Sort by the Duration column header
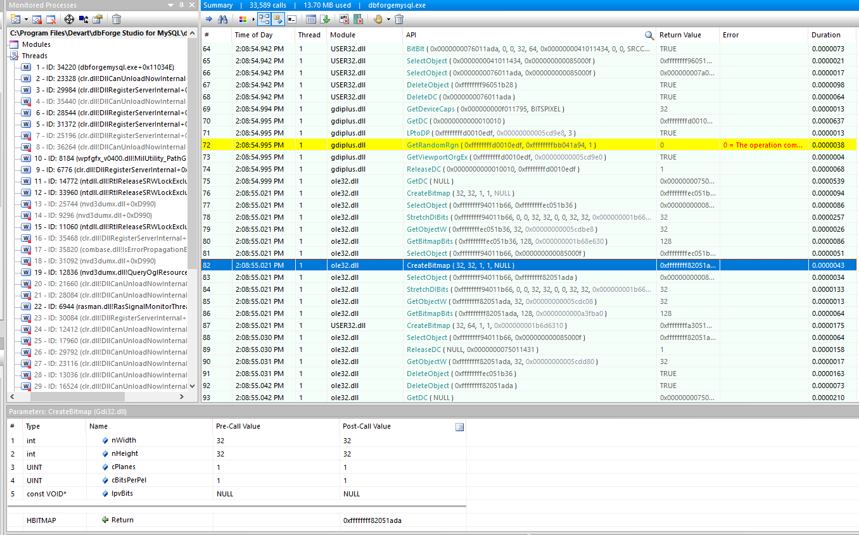This screenshot has height=535, width=859. point(833,35)
